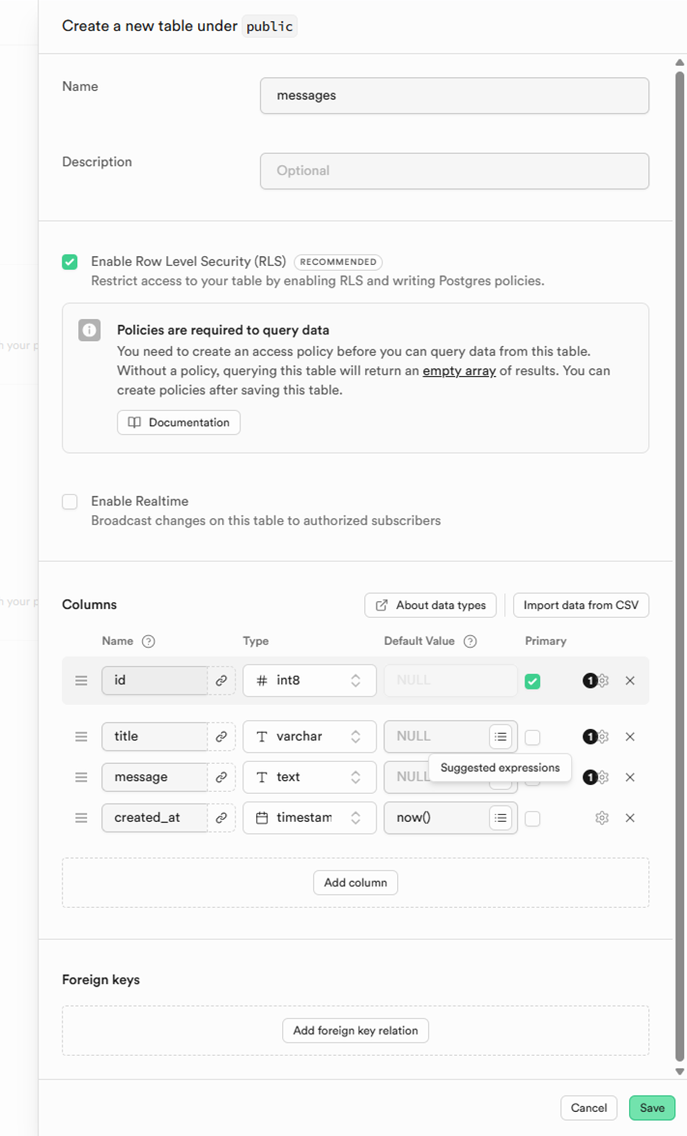This screenshot has height=1136, width=687.
Task: Grab the drag handle of the message row
Action: point(81,777)
